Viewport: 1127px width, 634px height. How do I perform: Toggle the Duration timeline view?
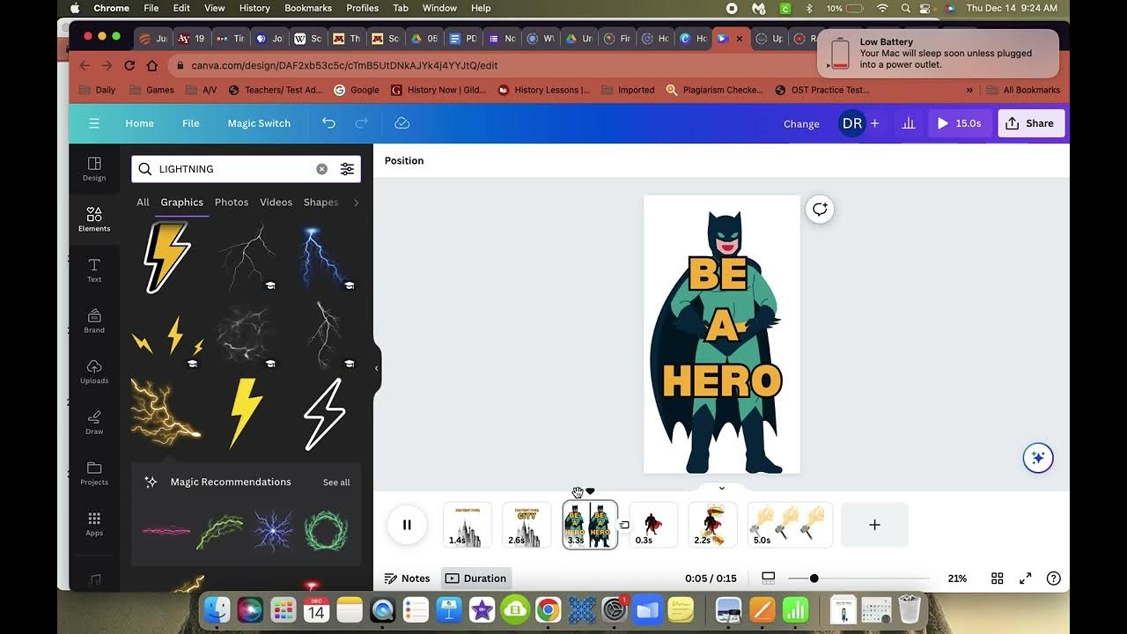coord(475,579)
